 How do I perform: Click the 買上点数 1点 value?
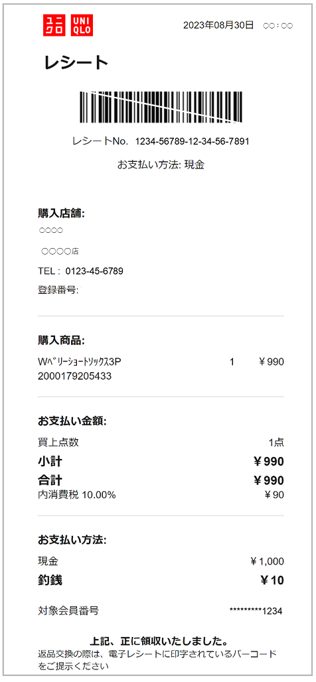[x=276, y=443]
